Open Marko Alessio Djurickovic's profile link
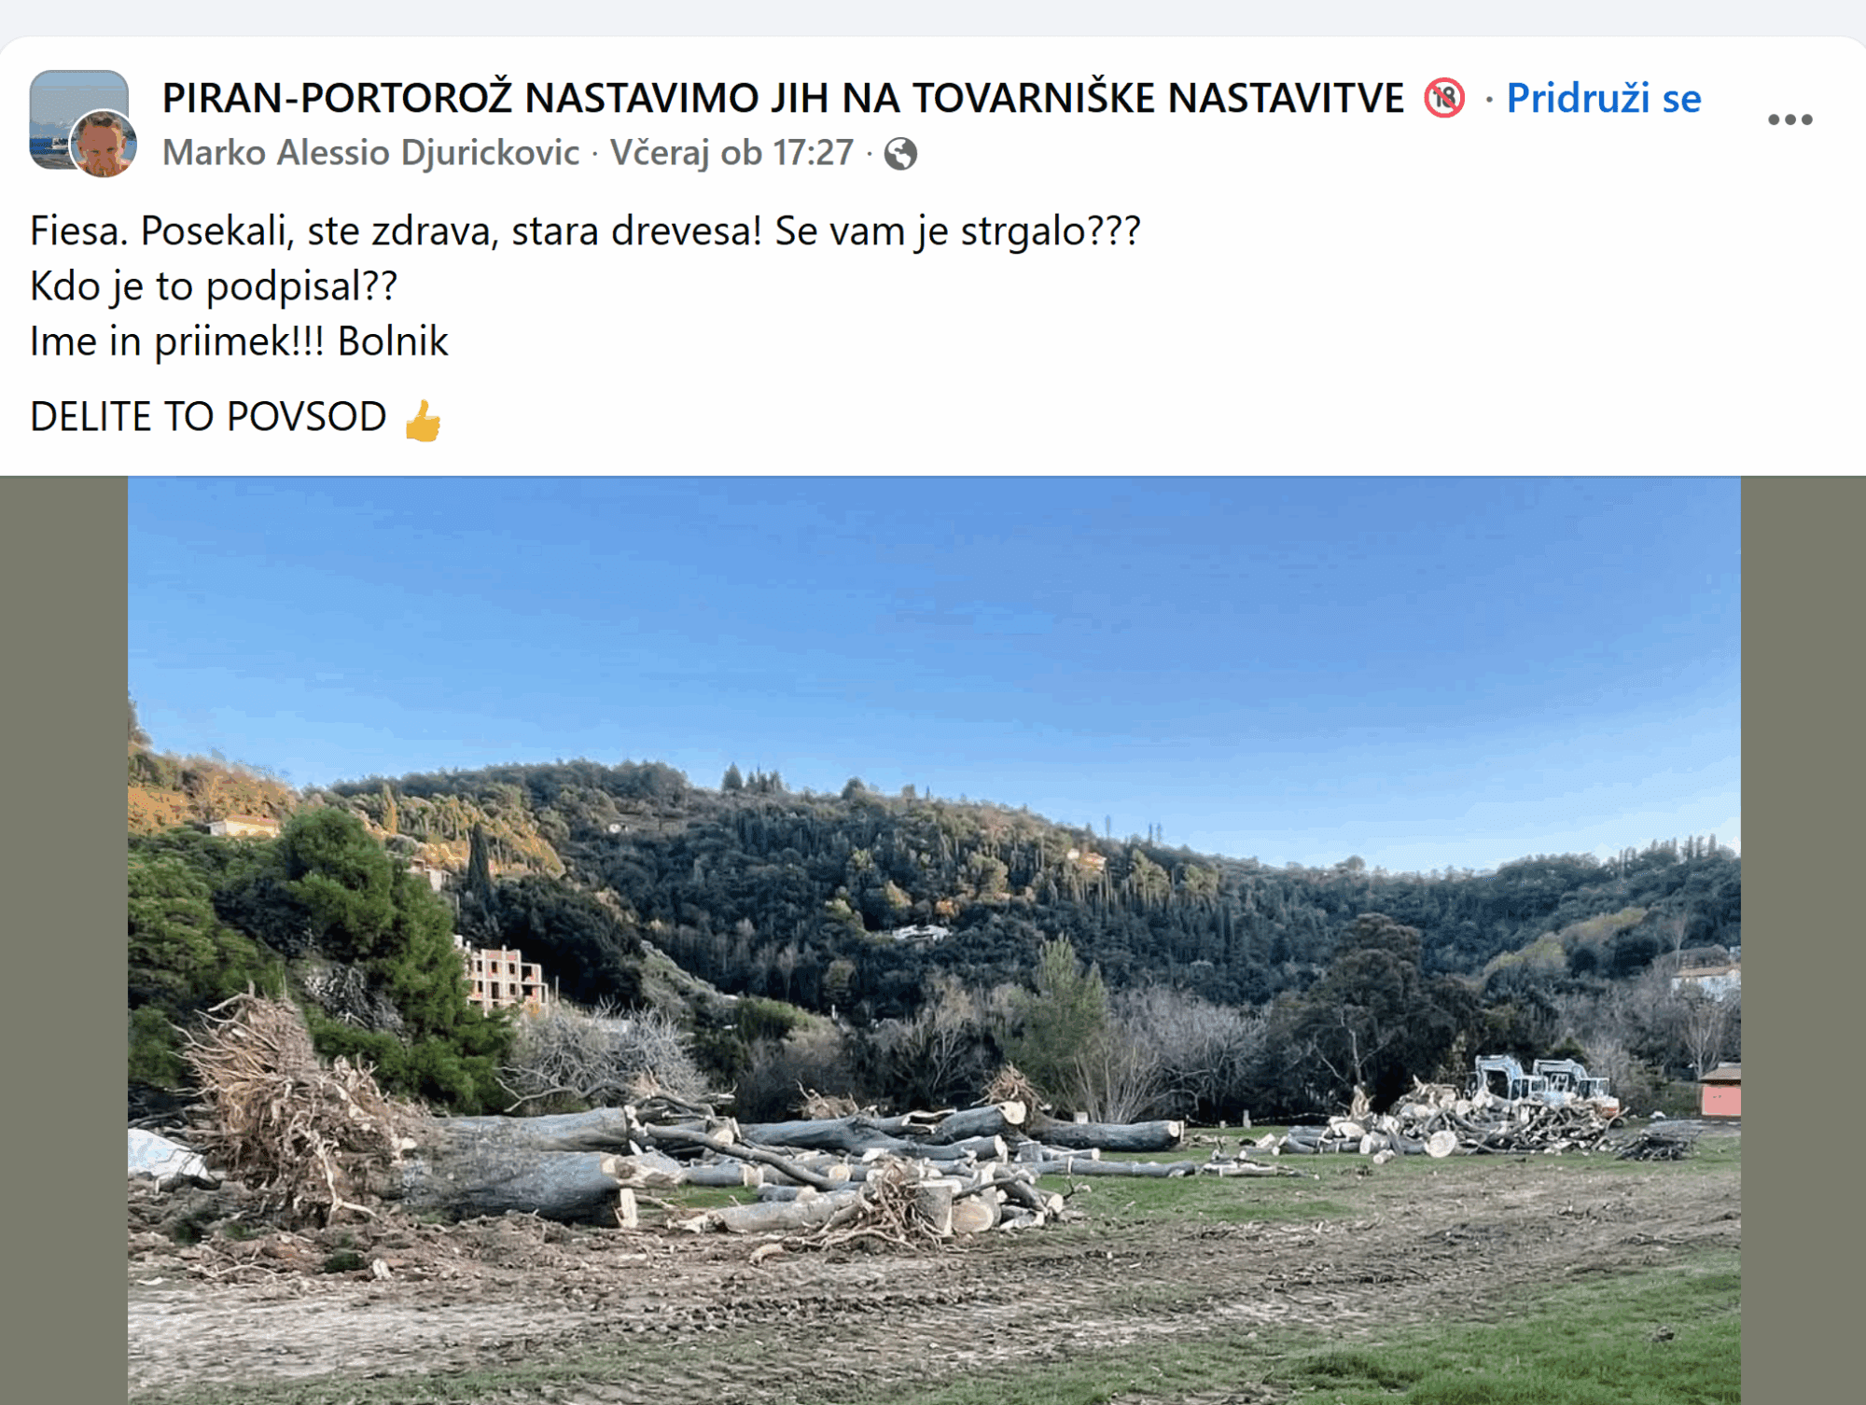 click(x=370, y=153)
